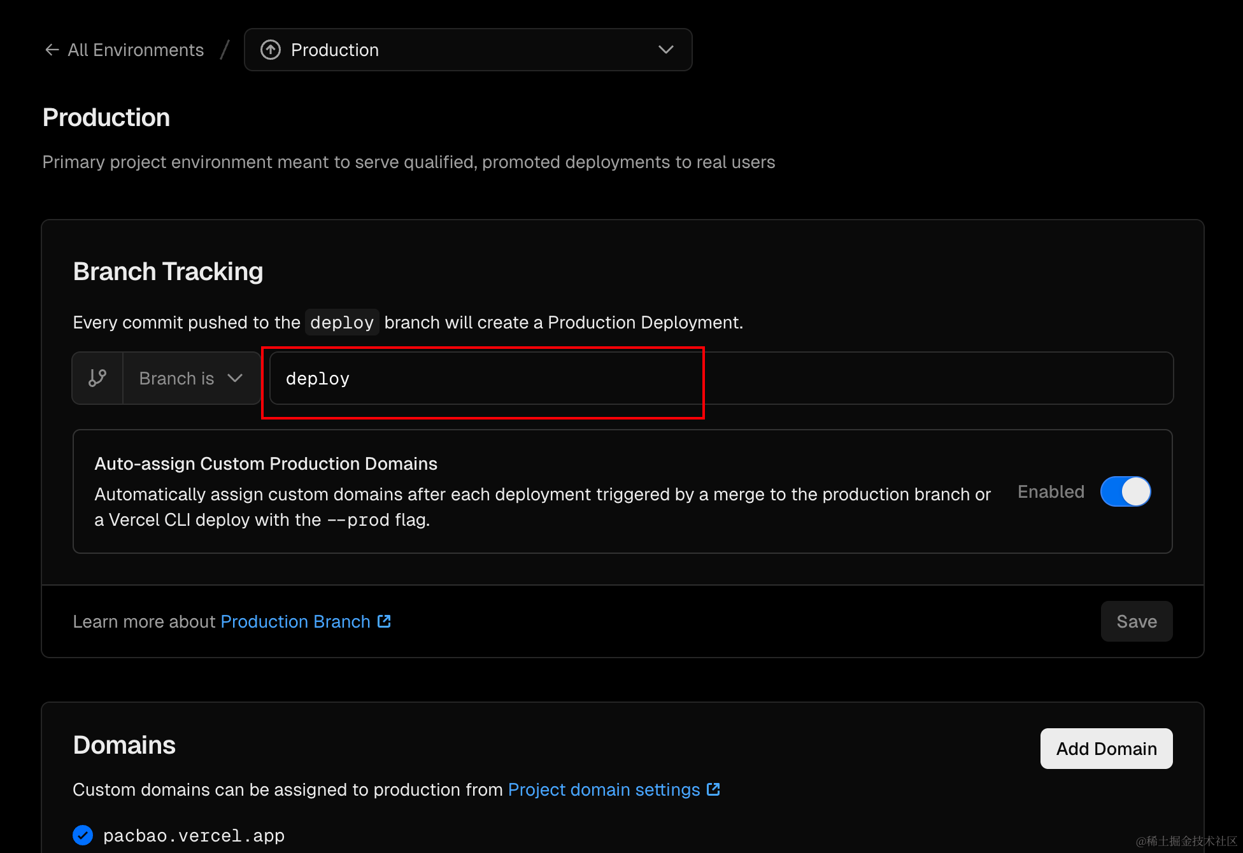Click the pacbao.vercel.app domain text
1243x853 pixels.
tap(194, 835)
